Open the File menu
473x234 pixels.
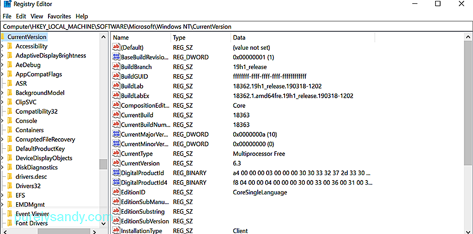click(7, 16)
